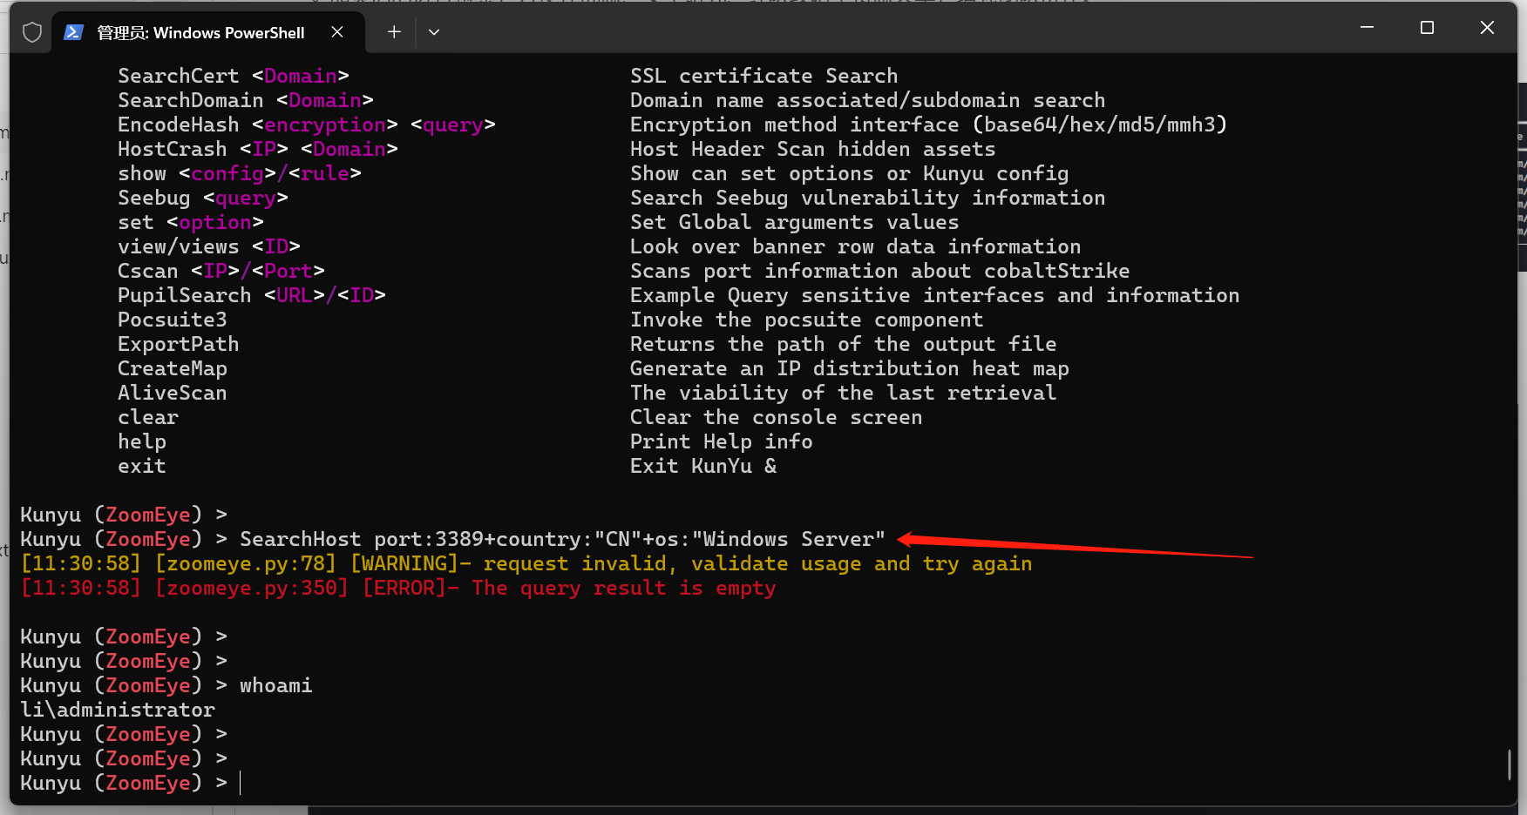Click 'Encryption method interface' description line
Screen dimensions: 1527x815
tap(928, 125)
